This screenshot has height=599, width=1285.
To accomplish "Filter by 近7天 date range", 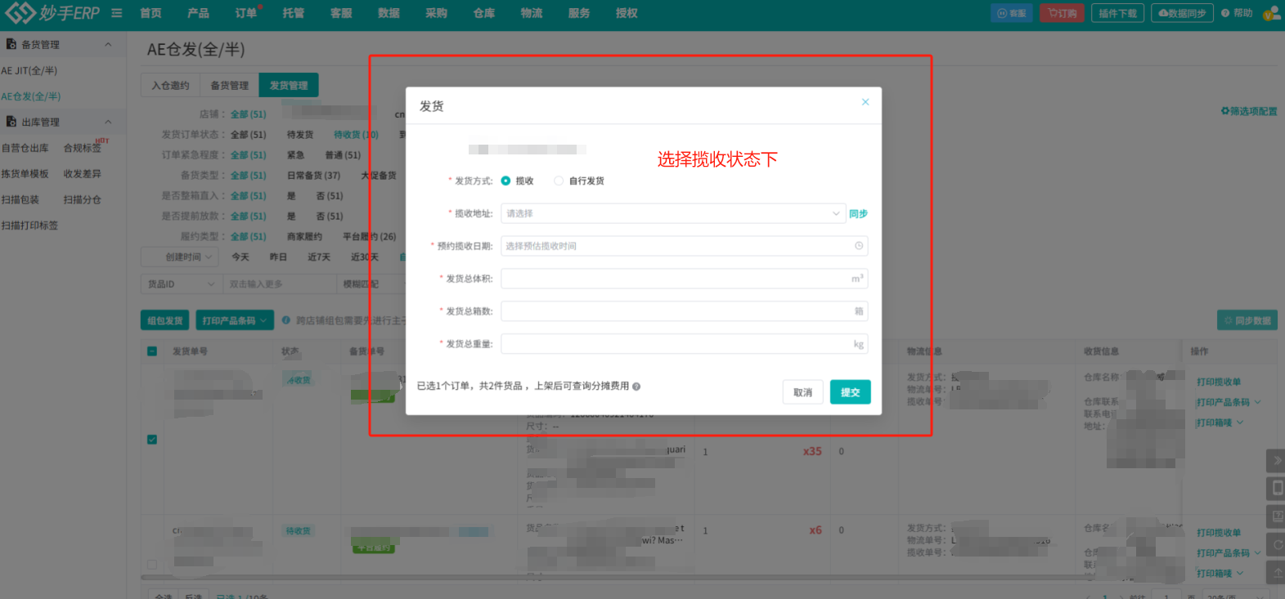I will (319, 257).
